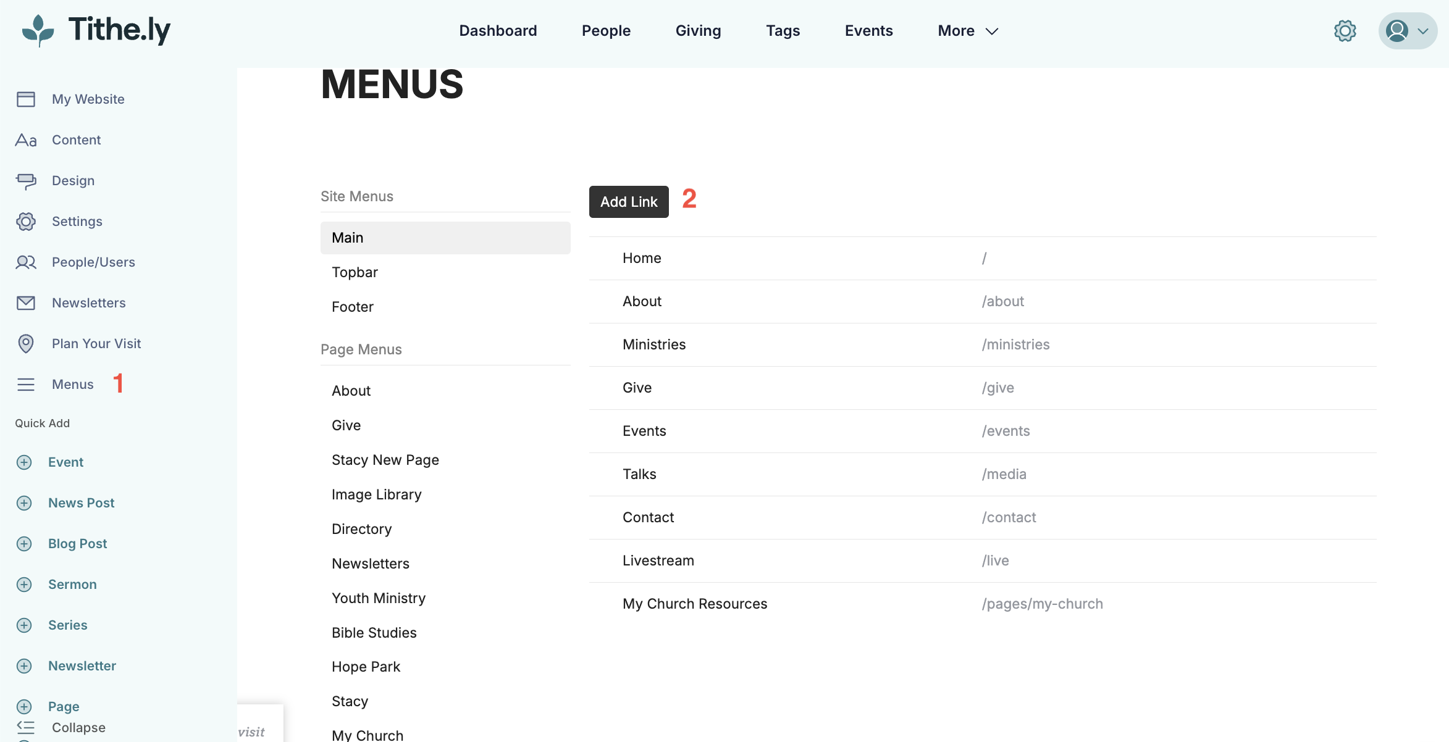Click the My Website window icon
Screen dimensions: 1449x742
(x=26, y=99)
